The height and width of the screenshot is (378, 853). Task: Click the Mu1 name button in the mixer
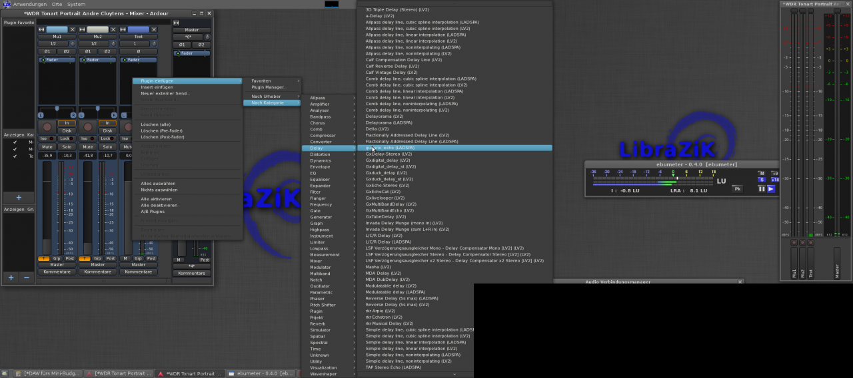point(57,37)
